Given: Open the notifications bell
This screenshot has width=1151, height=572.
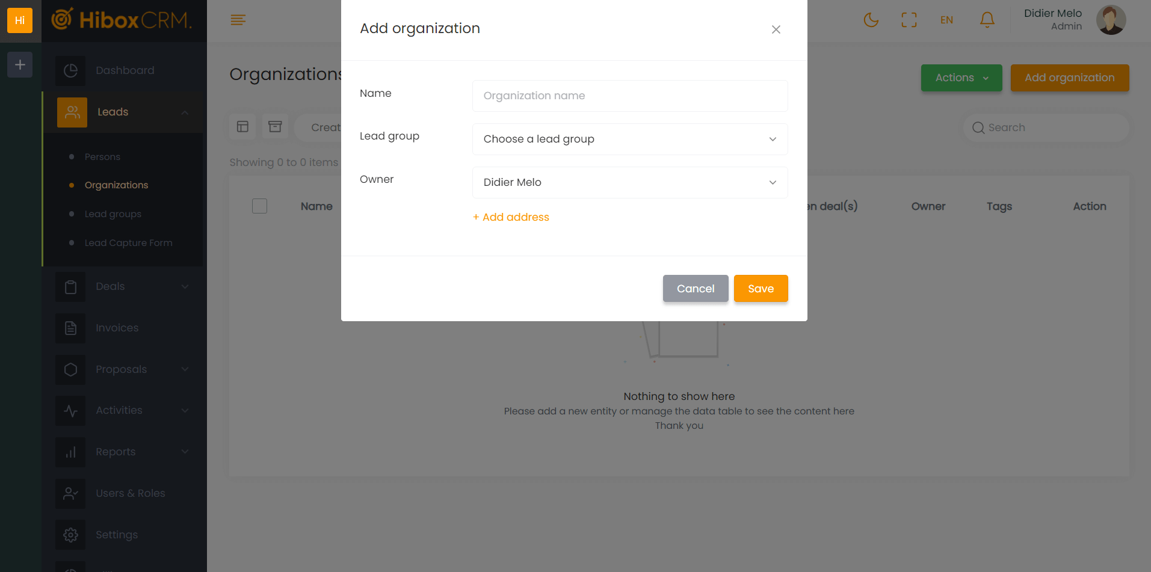Looking at the screenshot, I should point(987,20).
